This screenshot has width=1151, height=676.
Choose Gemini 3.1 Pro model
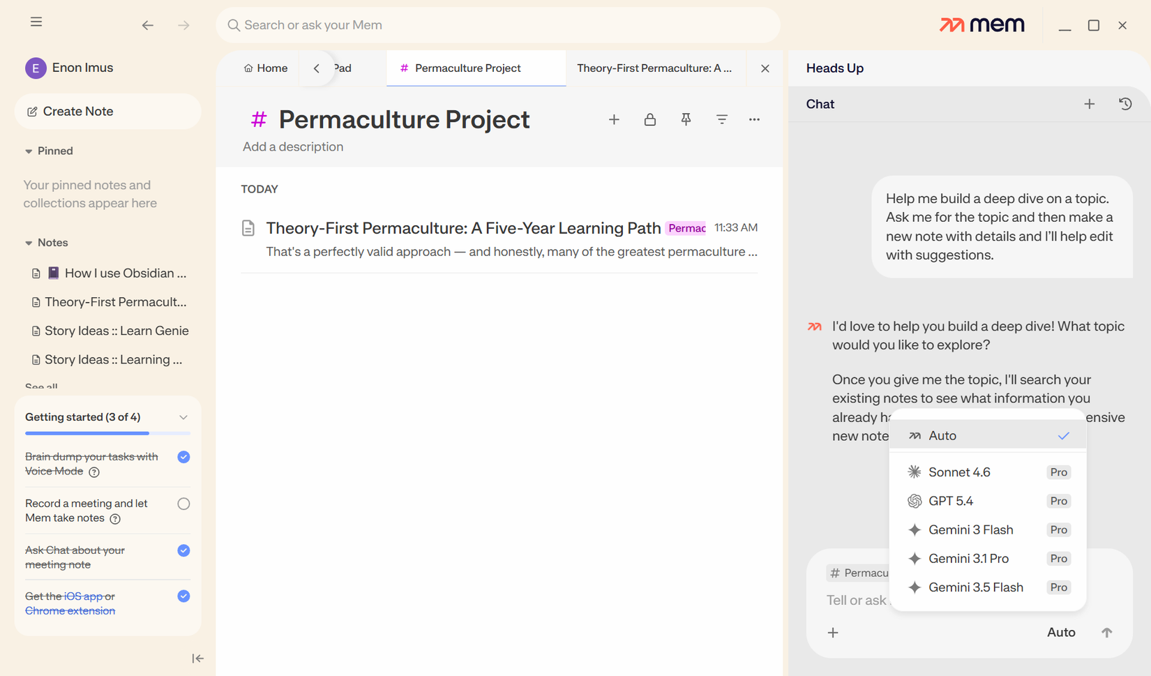[x=988, y=559]
